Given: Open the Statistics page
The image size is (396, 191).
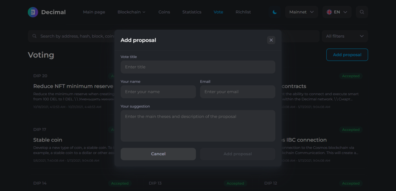Looking at the screenshot, I should pyautogui.click(x=192, y=12).
